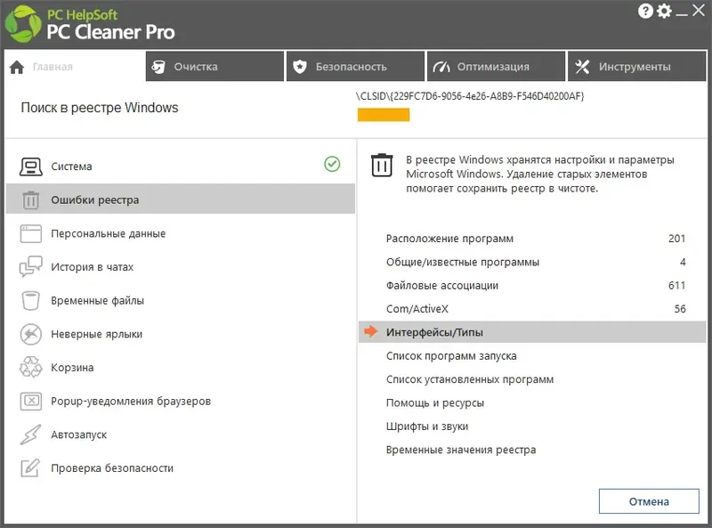
Task: Click the window icon beside Персональные данные
Action: point(31,233)
